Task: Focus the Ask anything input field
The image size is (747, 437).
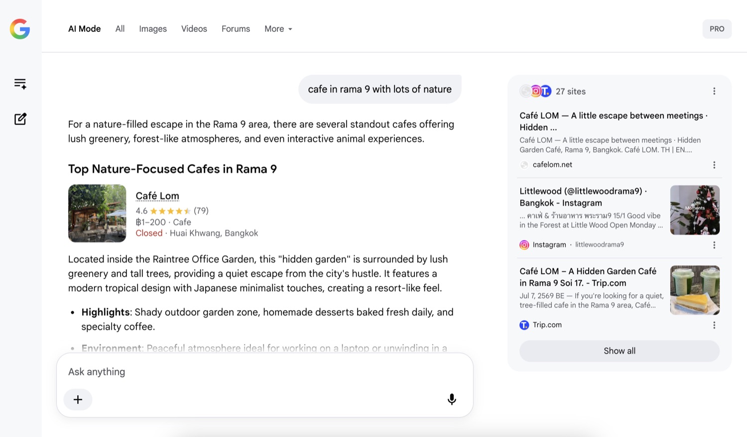Action: [265, 372]
